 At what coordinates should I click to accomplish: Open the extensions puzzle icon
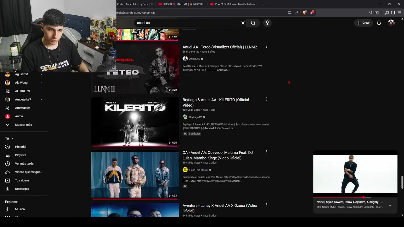click(x=370, y=13)
